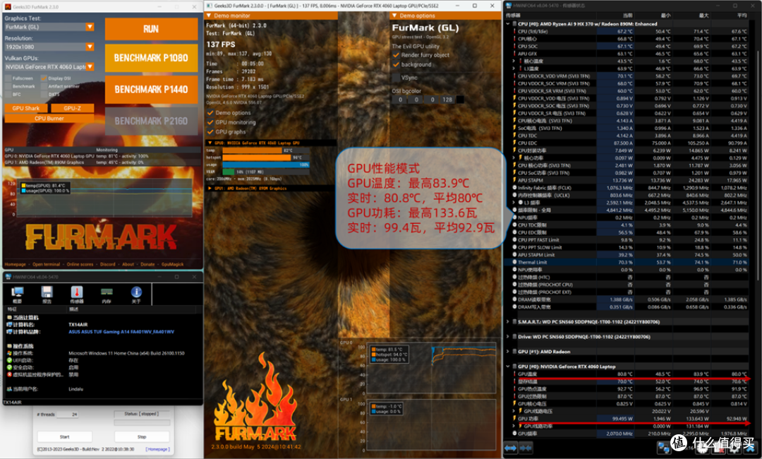Open the Online scores link in FurMark
Viewport: 762px width, 459px height.
click(80, 265)
